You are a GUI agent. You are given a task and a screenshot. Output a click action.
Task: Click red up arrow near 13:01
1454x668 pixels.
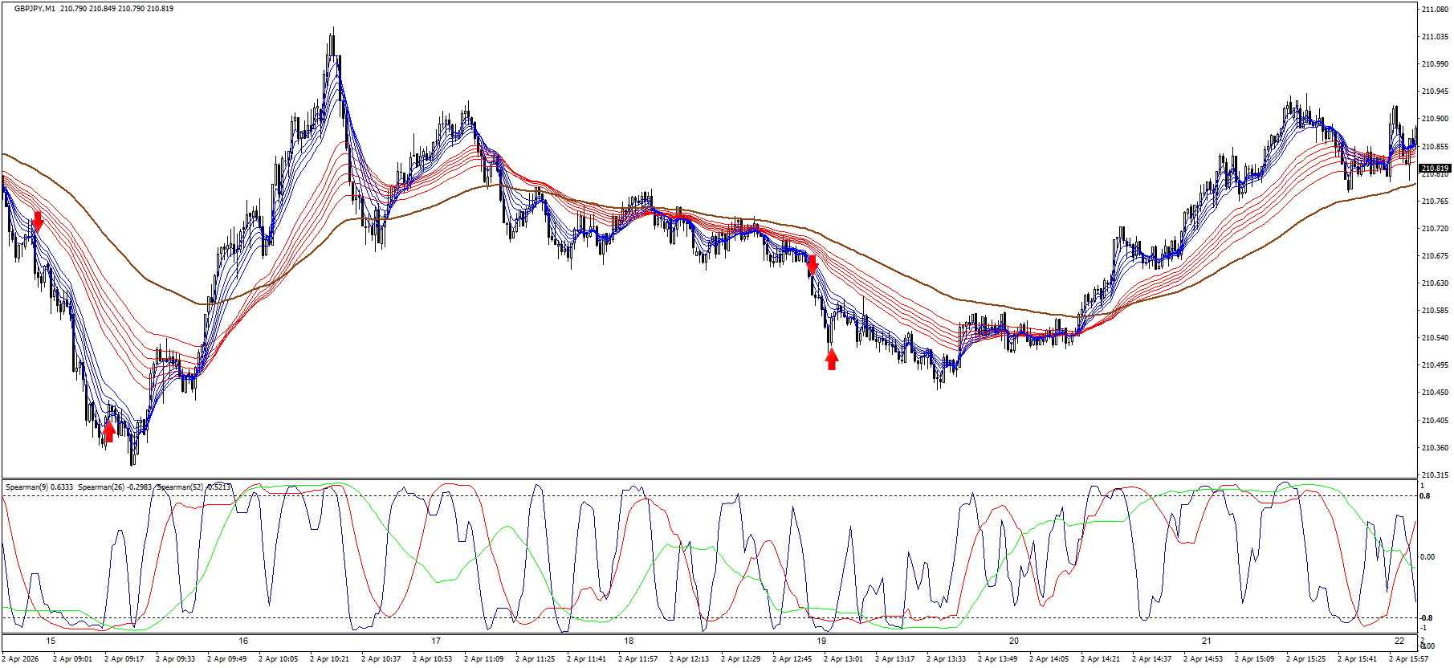(x=832, y=359)
